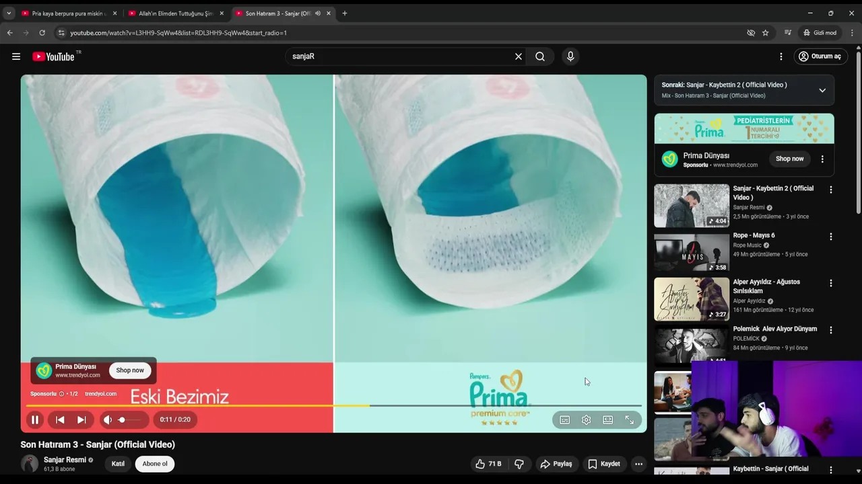Open Polemick Alev Alıyor Dünyam title
The height and width of the screenshot is (484, 862).
pyautogui.click(x=775, y=329)
